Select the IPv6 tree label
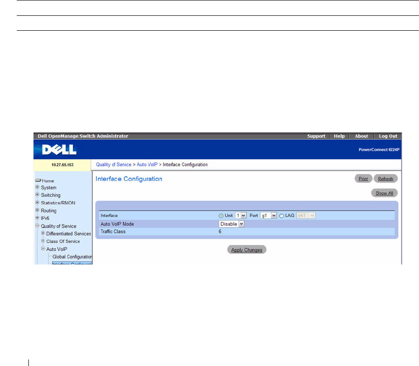The image size is (419, 366). pos(45,218)
